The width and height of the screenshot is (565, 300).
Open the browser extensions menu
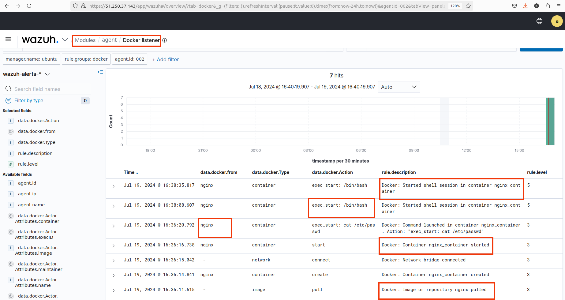(x=548, y=6)
